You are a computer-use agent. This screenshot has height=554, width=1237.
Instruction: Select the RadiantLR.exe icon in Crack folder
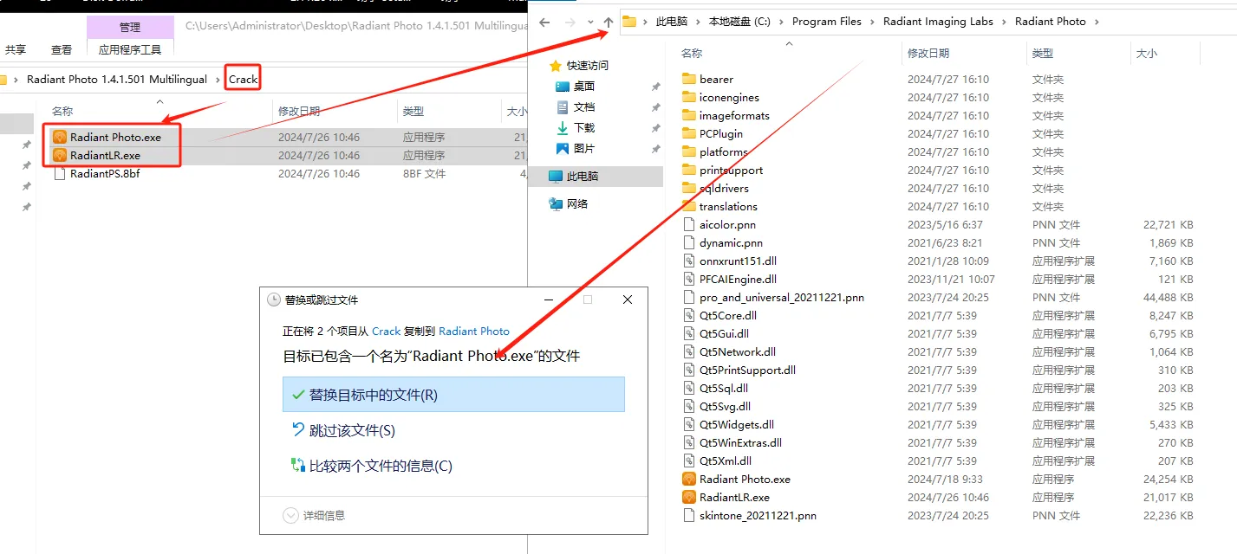60,155
